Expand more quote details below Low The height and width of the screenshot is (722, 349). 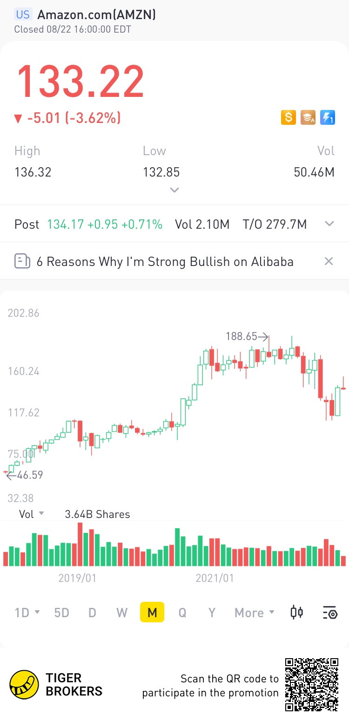click(174, 190)
